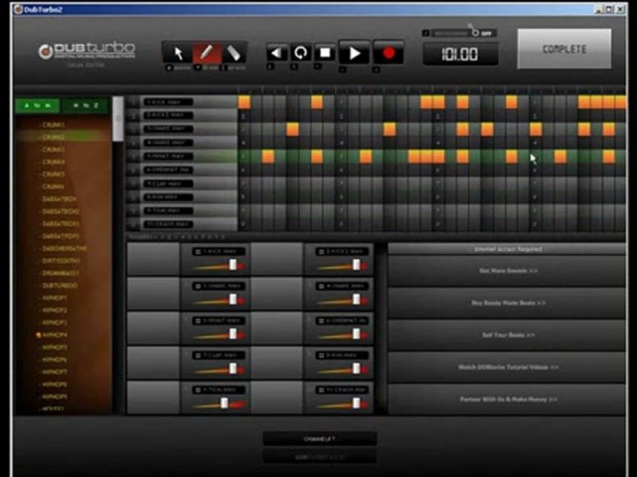
Task: Open Get More Sounds link
Action: click(x=508, y=270)
